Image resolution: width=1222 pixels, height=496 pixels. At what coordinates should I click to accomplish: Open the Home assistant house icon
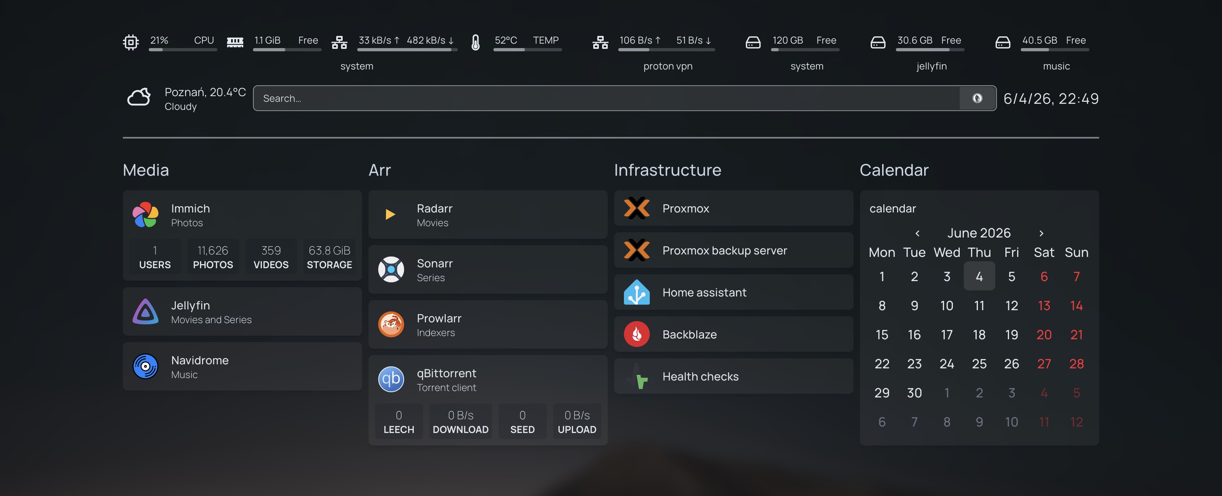636,292
